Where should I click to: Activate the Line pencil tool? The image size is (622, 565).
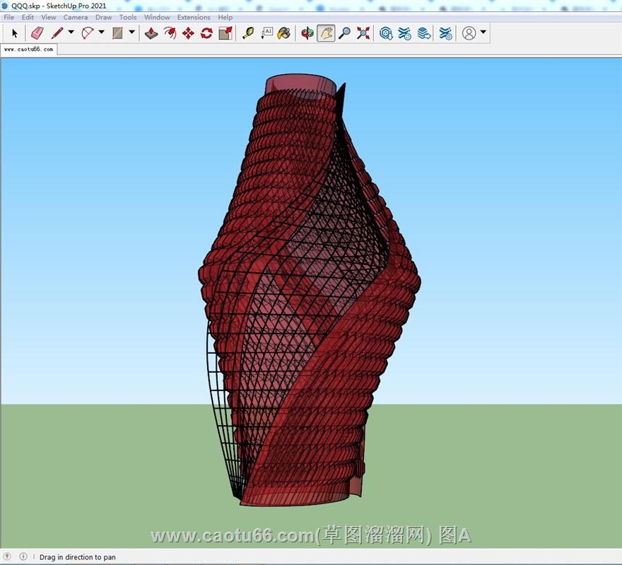click(x=57, y=33)
